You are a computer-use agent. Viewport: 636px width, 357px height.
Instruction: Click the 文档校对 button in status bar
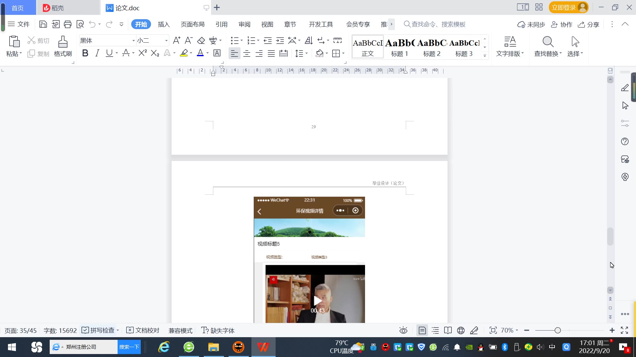coord(143,330)
